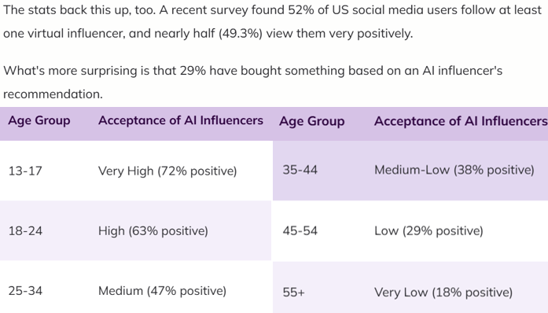The image size is (548, 313).
Task: Select the '35-44' age group cell
Action: click(300, 170)
